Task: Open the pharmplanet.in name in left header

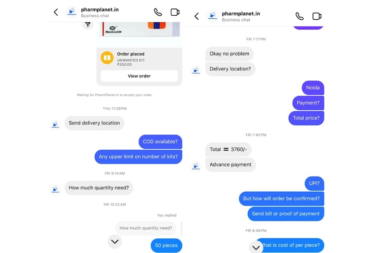Action: [x=100, y=10]
